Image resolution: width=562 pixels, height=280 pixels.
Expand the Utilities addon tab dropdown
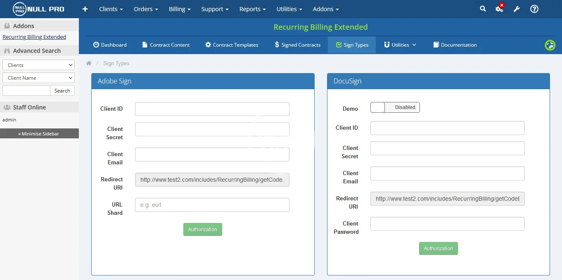[x=400, y=45]
